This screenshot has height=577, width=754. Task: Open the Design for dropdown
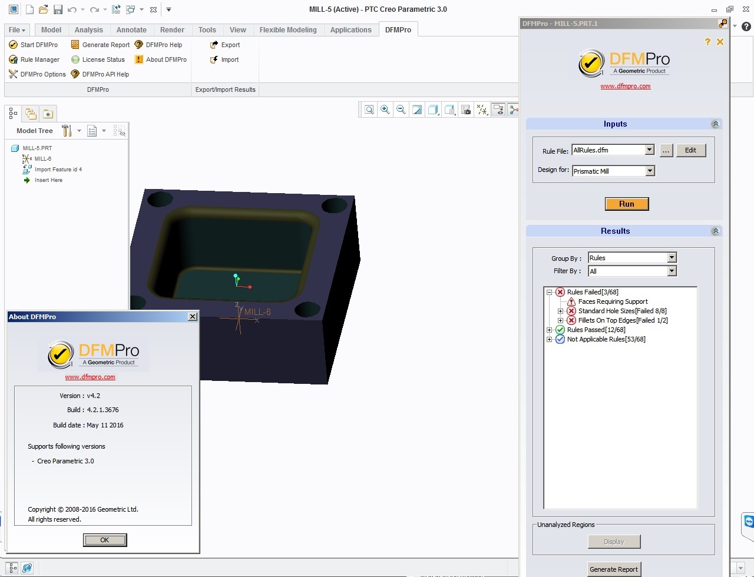point(650,171)
